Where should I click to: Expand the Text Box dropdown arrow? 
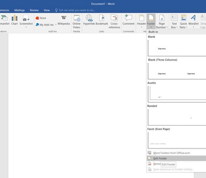pyautogui.click(x=177, y=27)
